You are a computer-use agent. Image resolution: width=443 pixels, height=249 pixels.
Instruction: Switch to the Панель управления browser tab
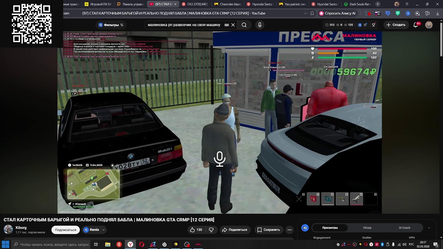pos(130,4)
